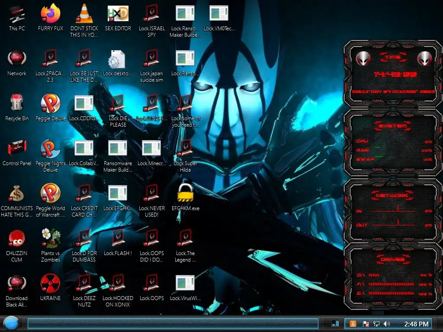This screenshot has height=332, width=443.
Task: Select the Lock.OOPS icon
Action: 151,283
